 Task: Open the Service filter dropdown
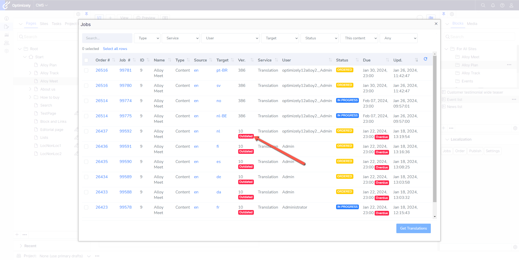pos(181,38)
